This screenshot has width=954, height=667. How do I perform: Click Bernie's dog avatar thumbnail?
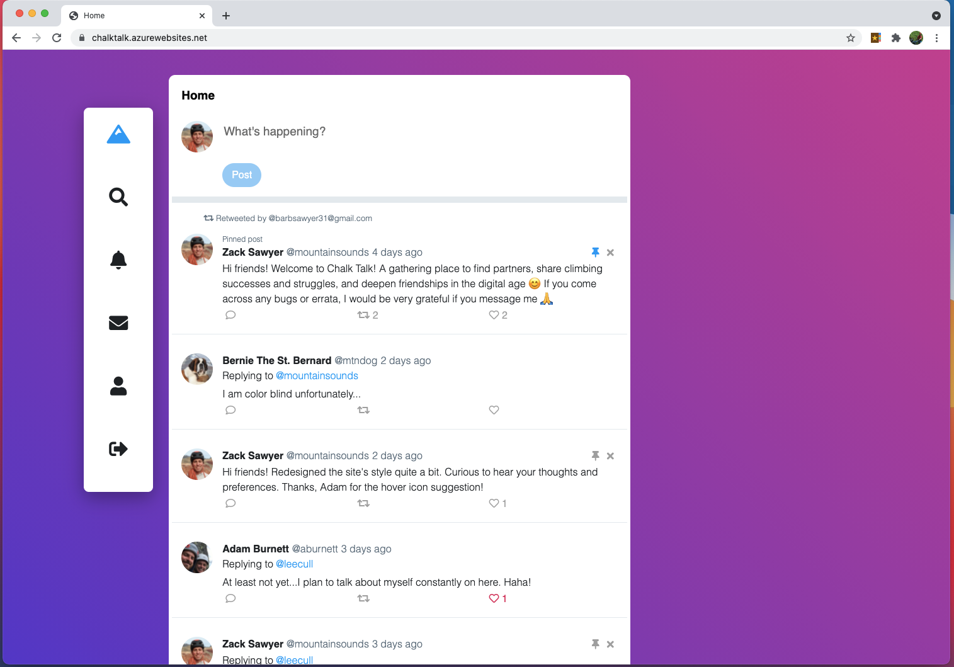(197, 369)
